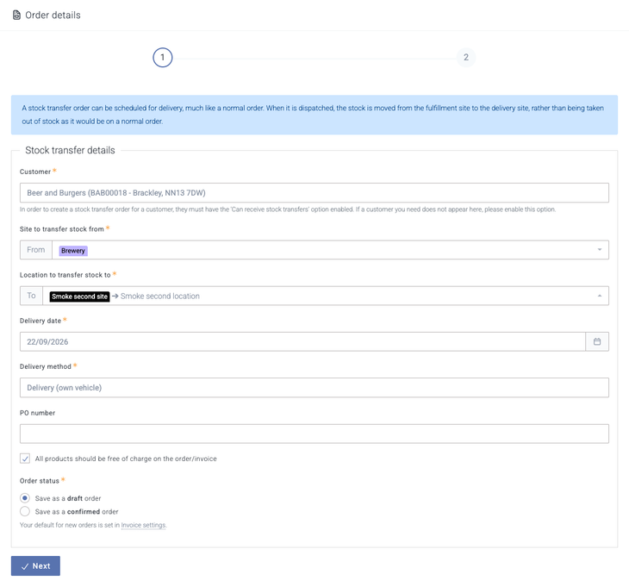
Task: Open the delivery date calendar picker
Action: pos(597,341)
